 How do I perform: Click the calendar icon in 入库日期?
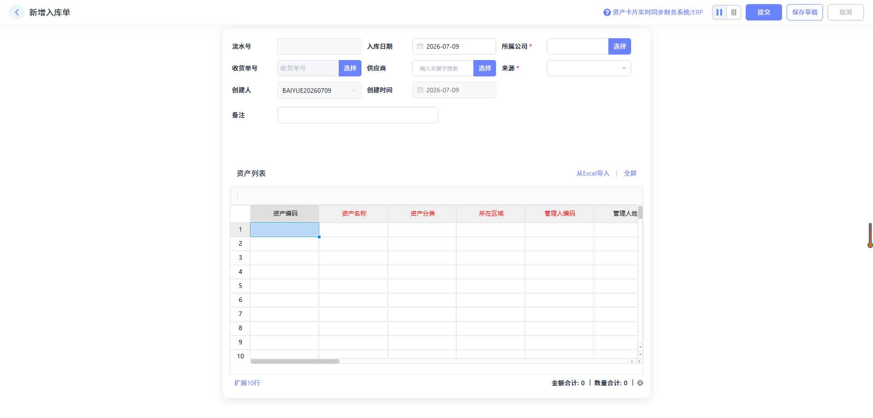pos(420,46)
